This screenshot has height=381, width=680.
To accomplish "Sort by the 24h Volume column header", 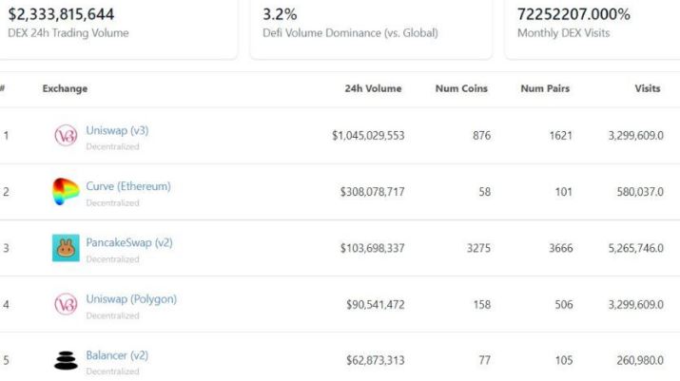I will (x=373, y=88).
